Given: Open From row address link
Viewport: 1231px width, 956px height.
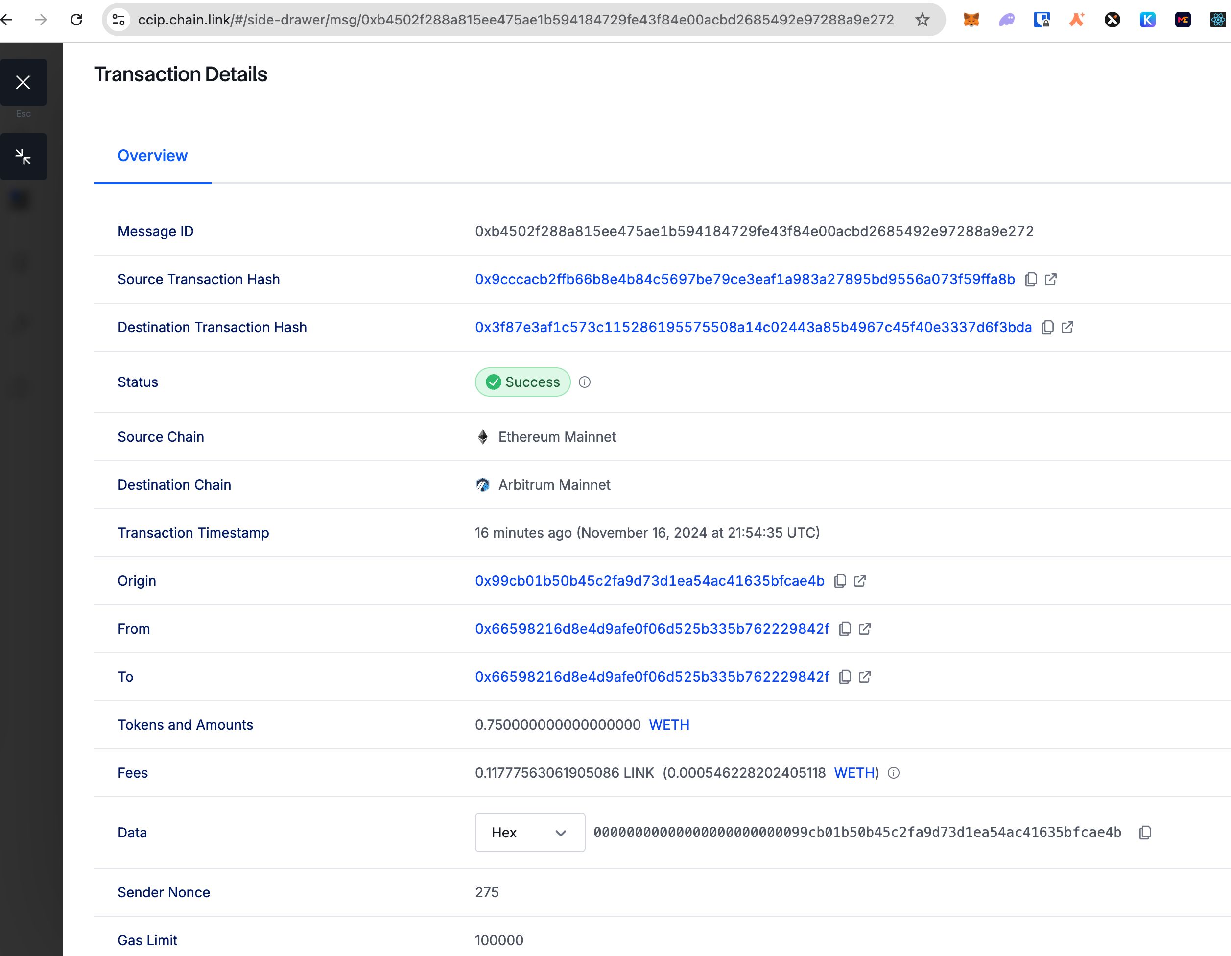Looking at the screenshot, I should click(x=652, y=628).
